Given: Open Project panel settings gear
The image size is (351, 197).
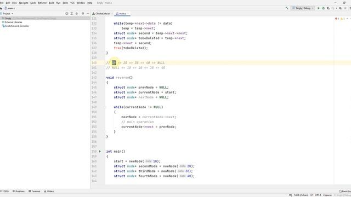Looking at the screenshot, I should (83, 14).
